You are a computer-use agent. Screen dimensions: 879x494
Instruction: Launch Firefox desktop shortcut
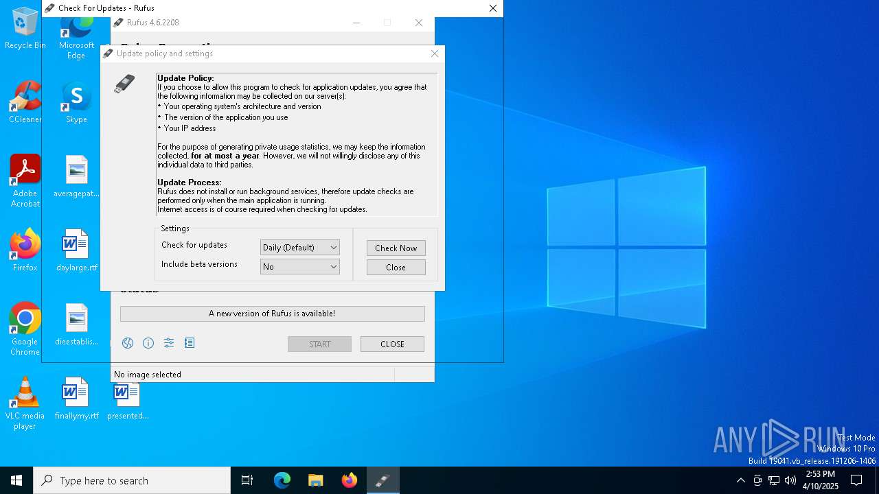tap(25, 250)
